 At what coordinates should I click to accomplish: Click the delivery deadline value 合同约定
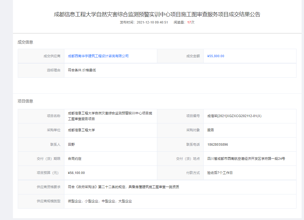pos(75,159)
